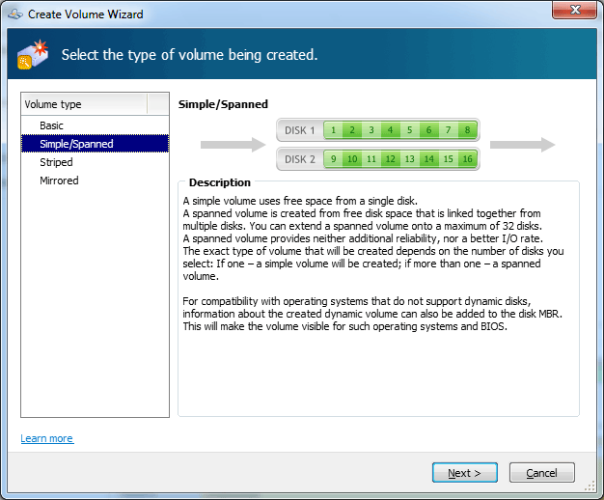This screenshot has width=604, height=500.
Task: Click the Description group label
Action: [220, 182]
